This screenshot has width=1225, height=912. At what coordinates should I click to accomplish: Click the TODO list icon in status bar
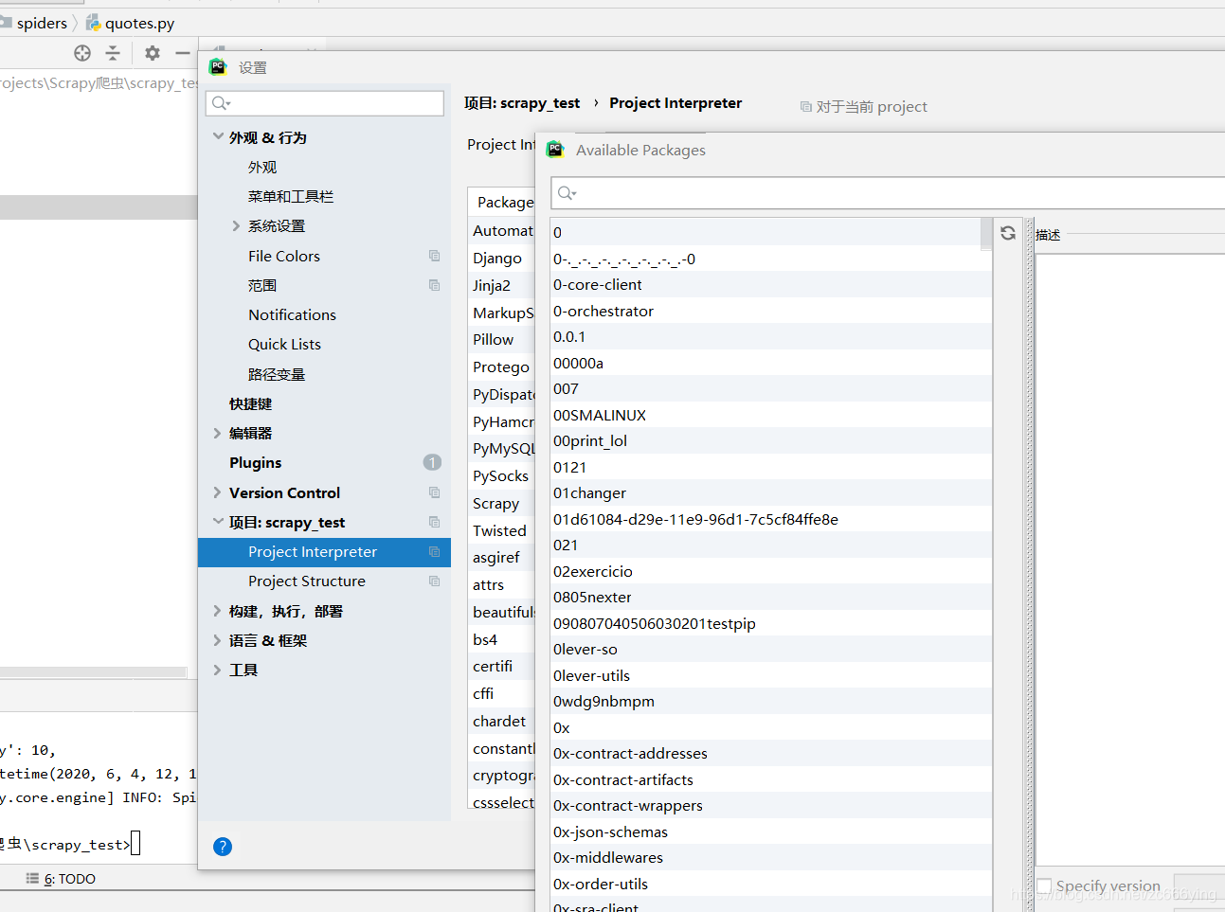32,879
